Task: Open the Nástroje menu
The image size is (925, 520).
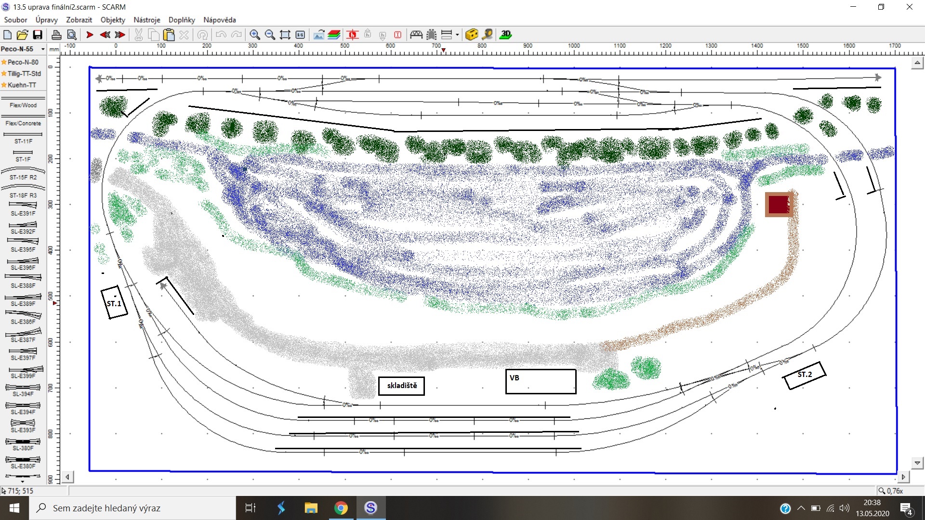Action: point(146,20)
